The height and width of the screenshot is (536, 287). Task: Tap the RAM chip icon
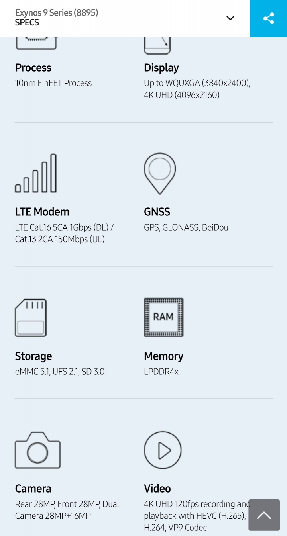point(163,317)
